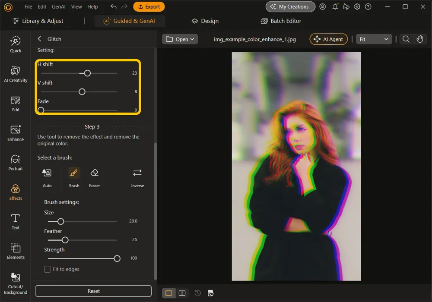
Task: Open My Creations
Action: (x=290, y=6)
